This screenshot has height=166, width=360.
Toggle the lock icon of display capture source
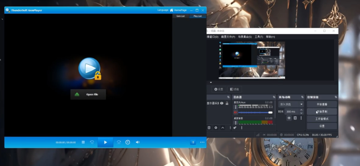click(x=227, y=103)
